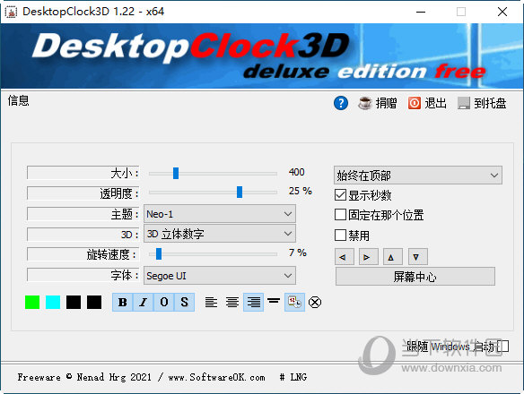
Task: Click the 大小 size slider handle
Action: click(176, 173)
